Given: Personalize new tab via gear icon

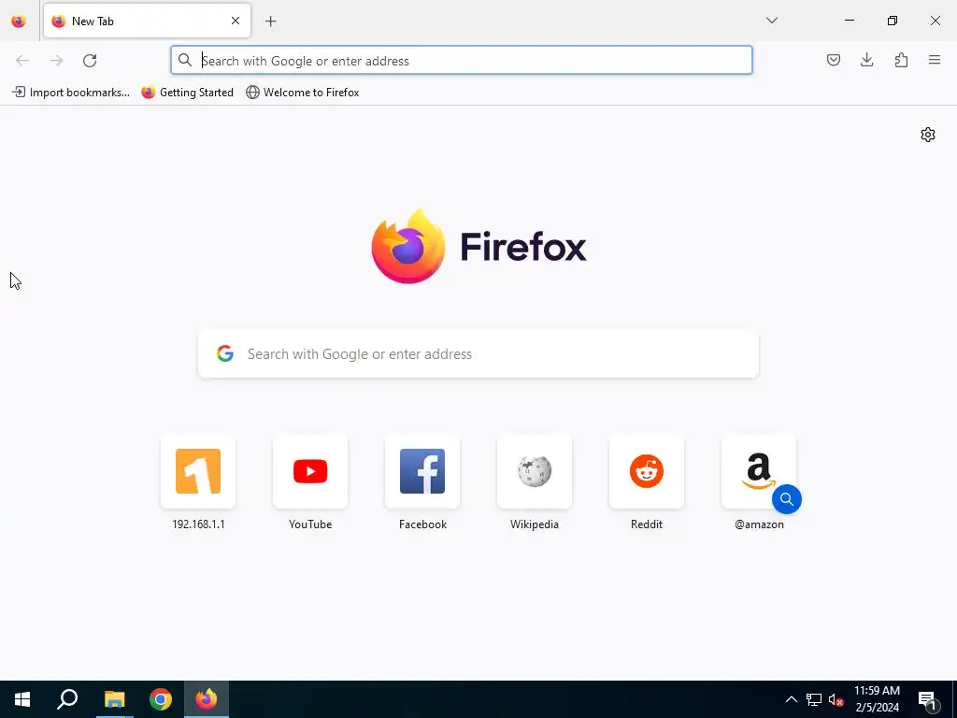Looking at the screenshot, I should pos(928,135).
